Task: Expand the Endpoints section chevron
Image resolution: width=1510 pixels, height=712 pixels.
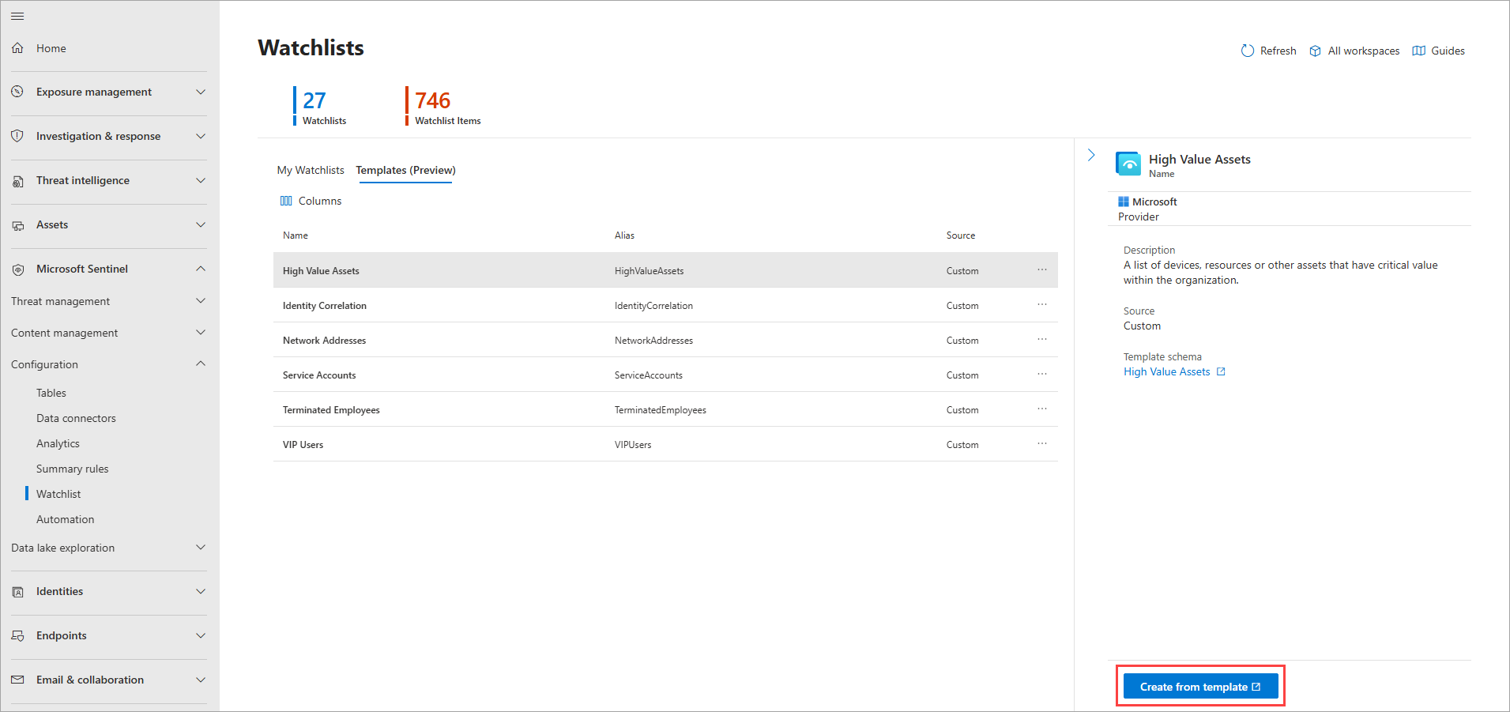Action: click(x=201, y=635)
